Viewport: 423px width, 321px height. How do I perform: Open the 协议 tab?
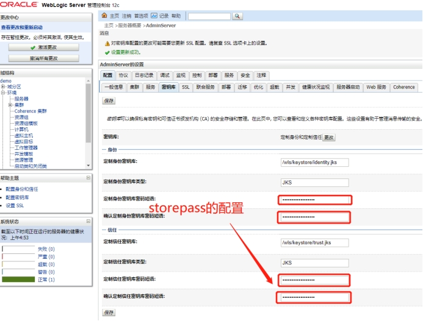pos(123,76)
